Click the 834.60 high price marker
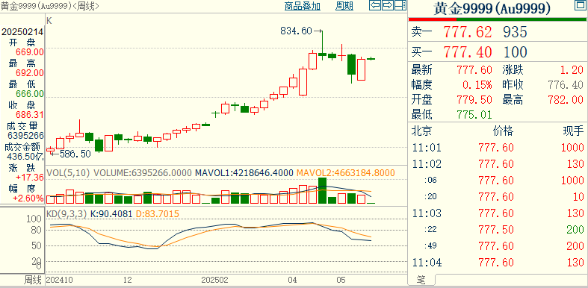Image resolution: width=588 pixels, height=288 pixels. pyautogui.click(x=296, y=31)
